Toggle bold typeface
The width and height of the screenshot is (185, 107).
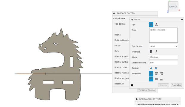(x=151, y=52)
